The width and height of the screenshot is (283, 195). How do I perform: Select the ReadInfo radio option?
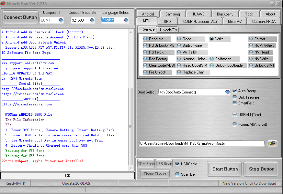145,39
